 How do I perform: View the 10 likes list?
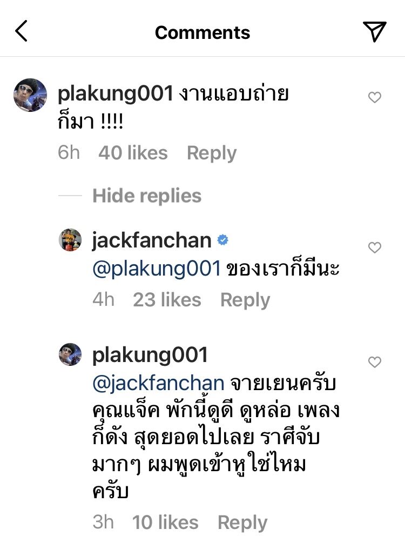coord(165,522)
